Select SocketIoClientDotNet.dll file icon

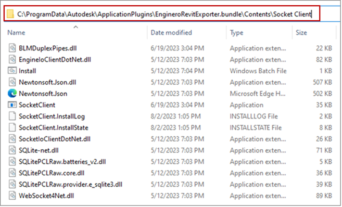pos(12,139)
